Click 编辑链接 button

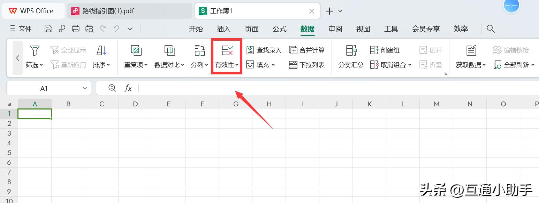[x=511, y=50]
